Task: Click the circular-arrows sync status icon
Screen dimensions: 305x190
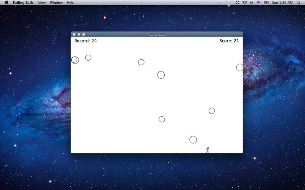Action: click(x=238, y=3)
